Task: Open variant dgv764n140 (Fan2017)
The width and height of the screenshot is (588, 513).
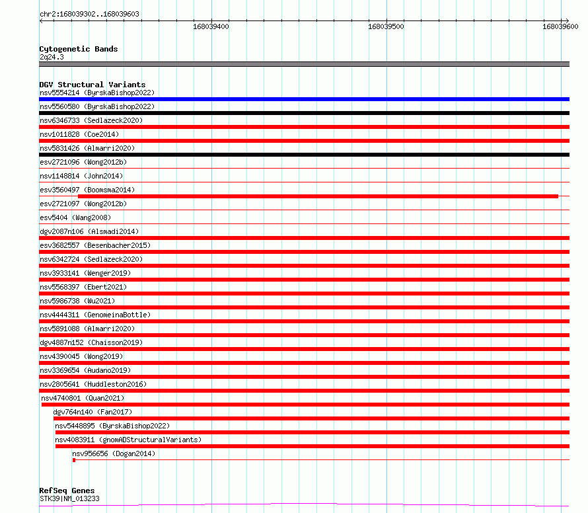Action: [x=92, y=412]
